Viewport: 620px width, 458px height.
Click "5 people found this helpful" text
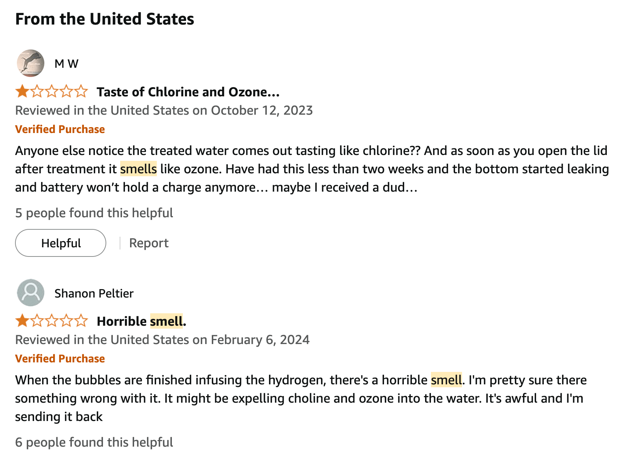pos(94,213)
